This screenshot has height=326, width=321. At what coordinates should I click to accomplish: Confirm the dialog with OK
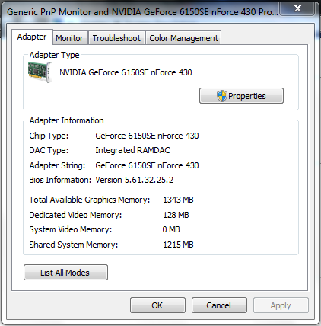coord(157,305)
